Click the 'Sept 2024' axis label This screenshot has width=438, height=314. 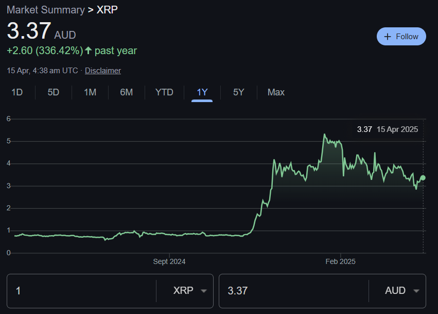(169, 261)
